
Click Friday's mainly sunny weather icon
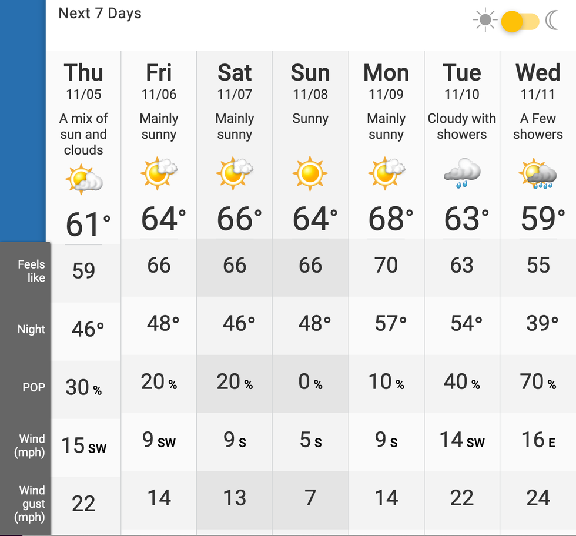(x=159, y=173)
